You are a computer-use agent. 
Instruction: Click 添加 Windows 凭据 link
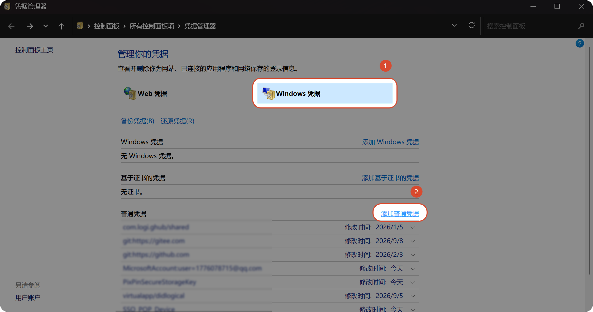390,142
